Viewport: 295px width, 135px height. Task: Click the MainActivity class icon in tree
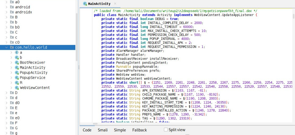coord(17,68)
